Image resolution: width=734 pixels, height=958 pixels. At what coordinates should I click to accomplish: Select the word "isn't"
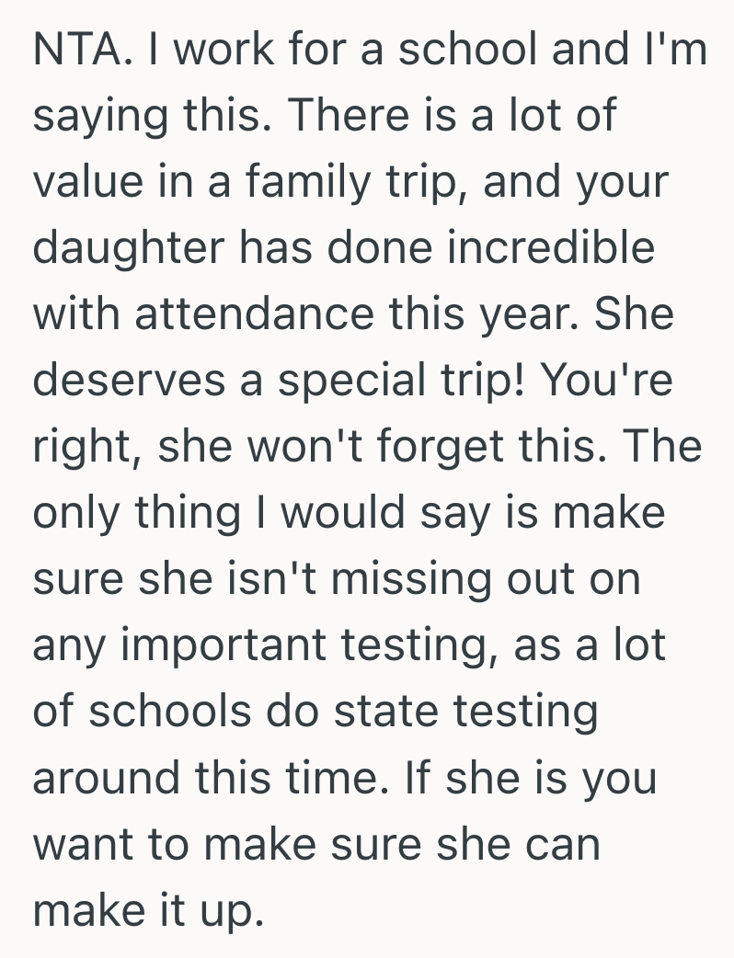point(279,578)
